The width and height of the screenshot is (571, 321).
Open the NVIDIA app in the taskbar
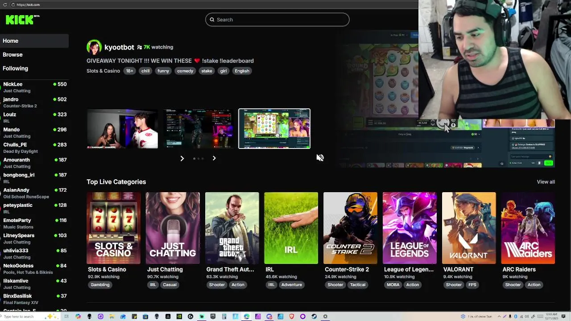pos(179,317)
